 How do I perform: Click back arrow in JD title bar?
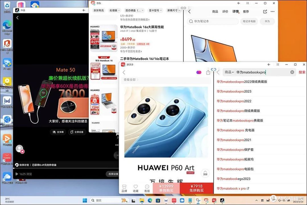pos(239,3)
